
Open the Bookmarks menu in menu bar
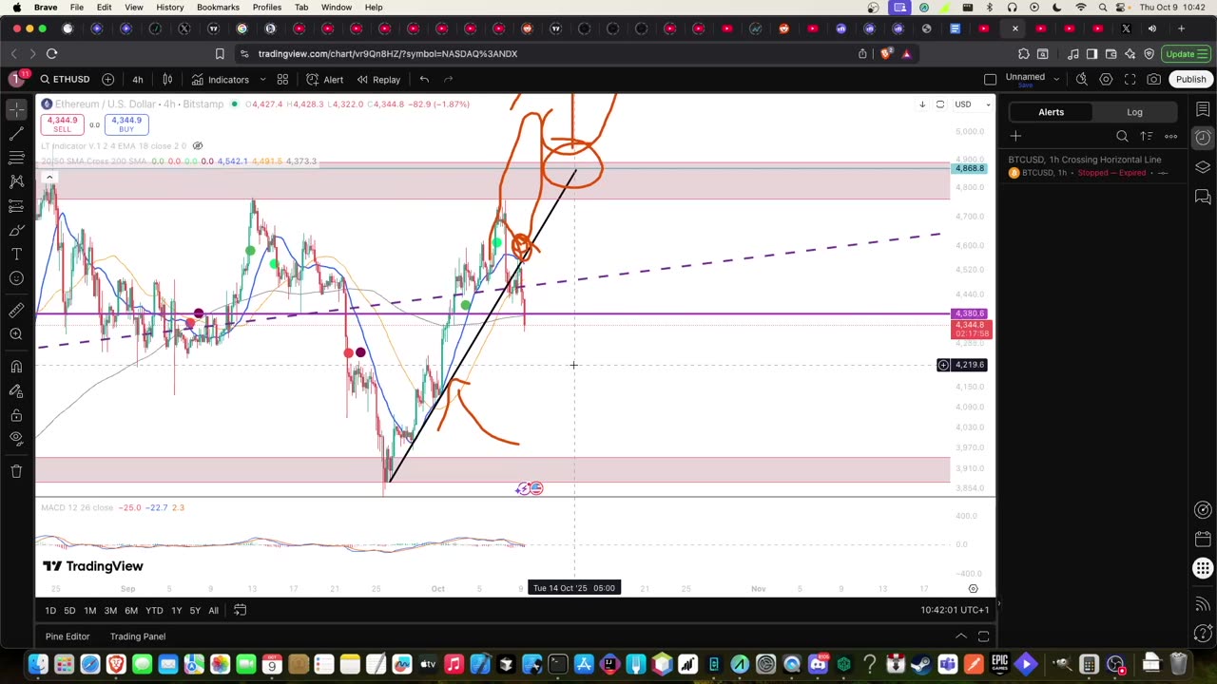click(x=218, y=8)
